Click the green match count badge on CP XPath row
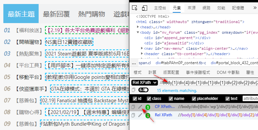 click(x=148, y=107)
